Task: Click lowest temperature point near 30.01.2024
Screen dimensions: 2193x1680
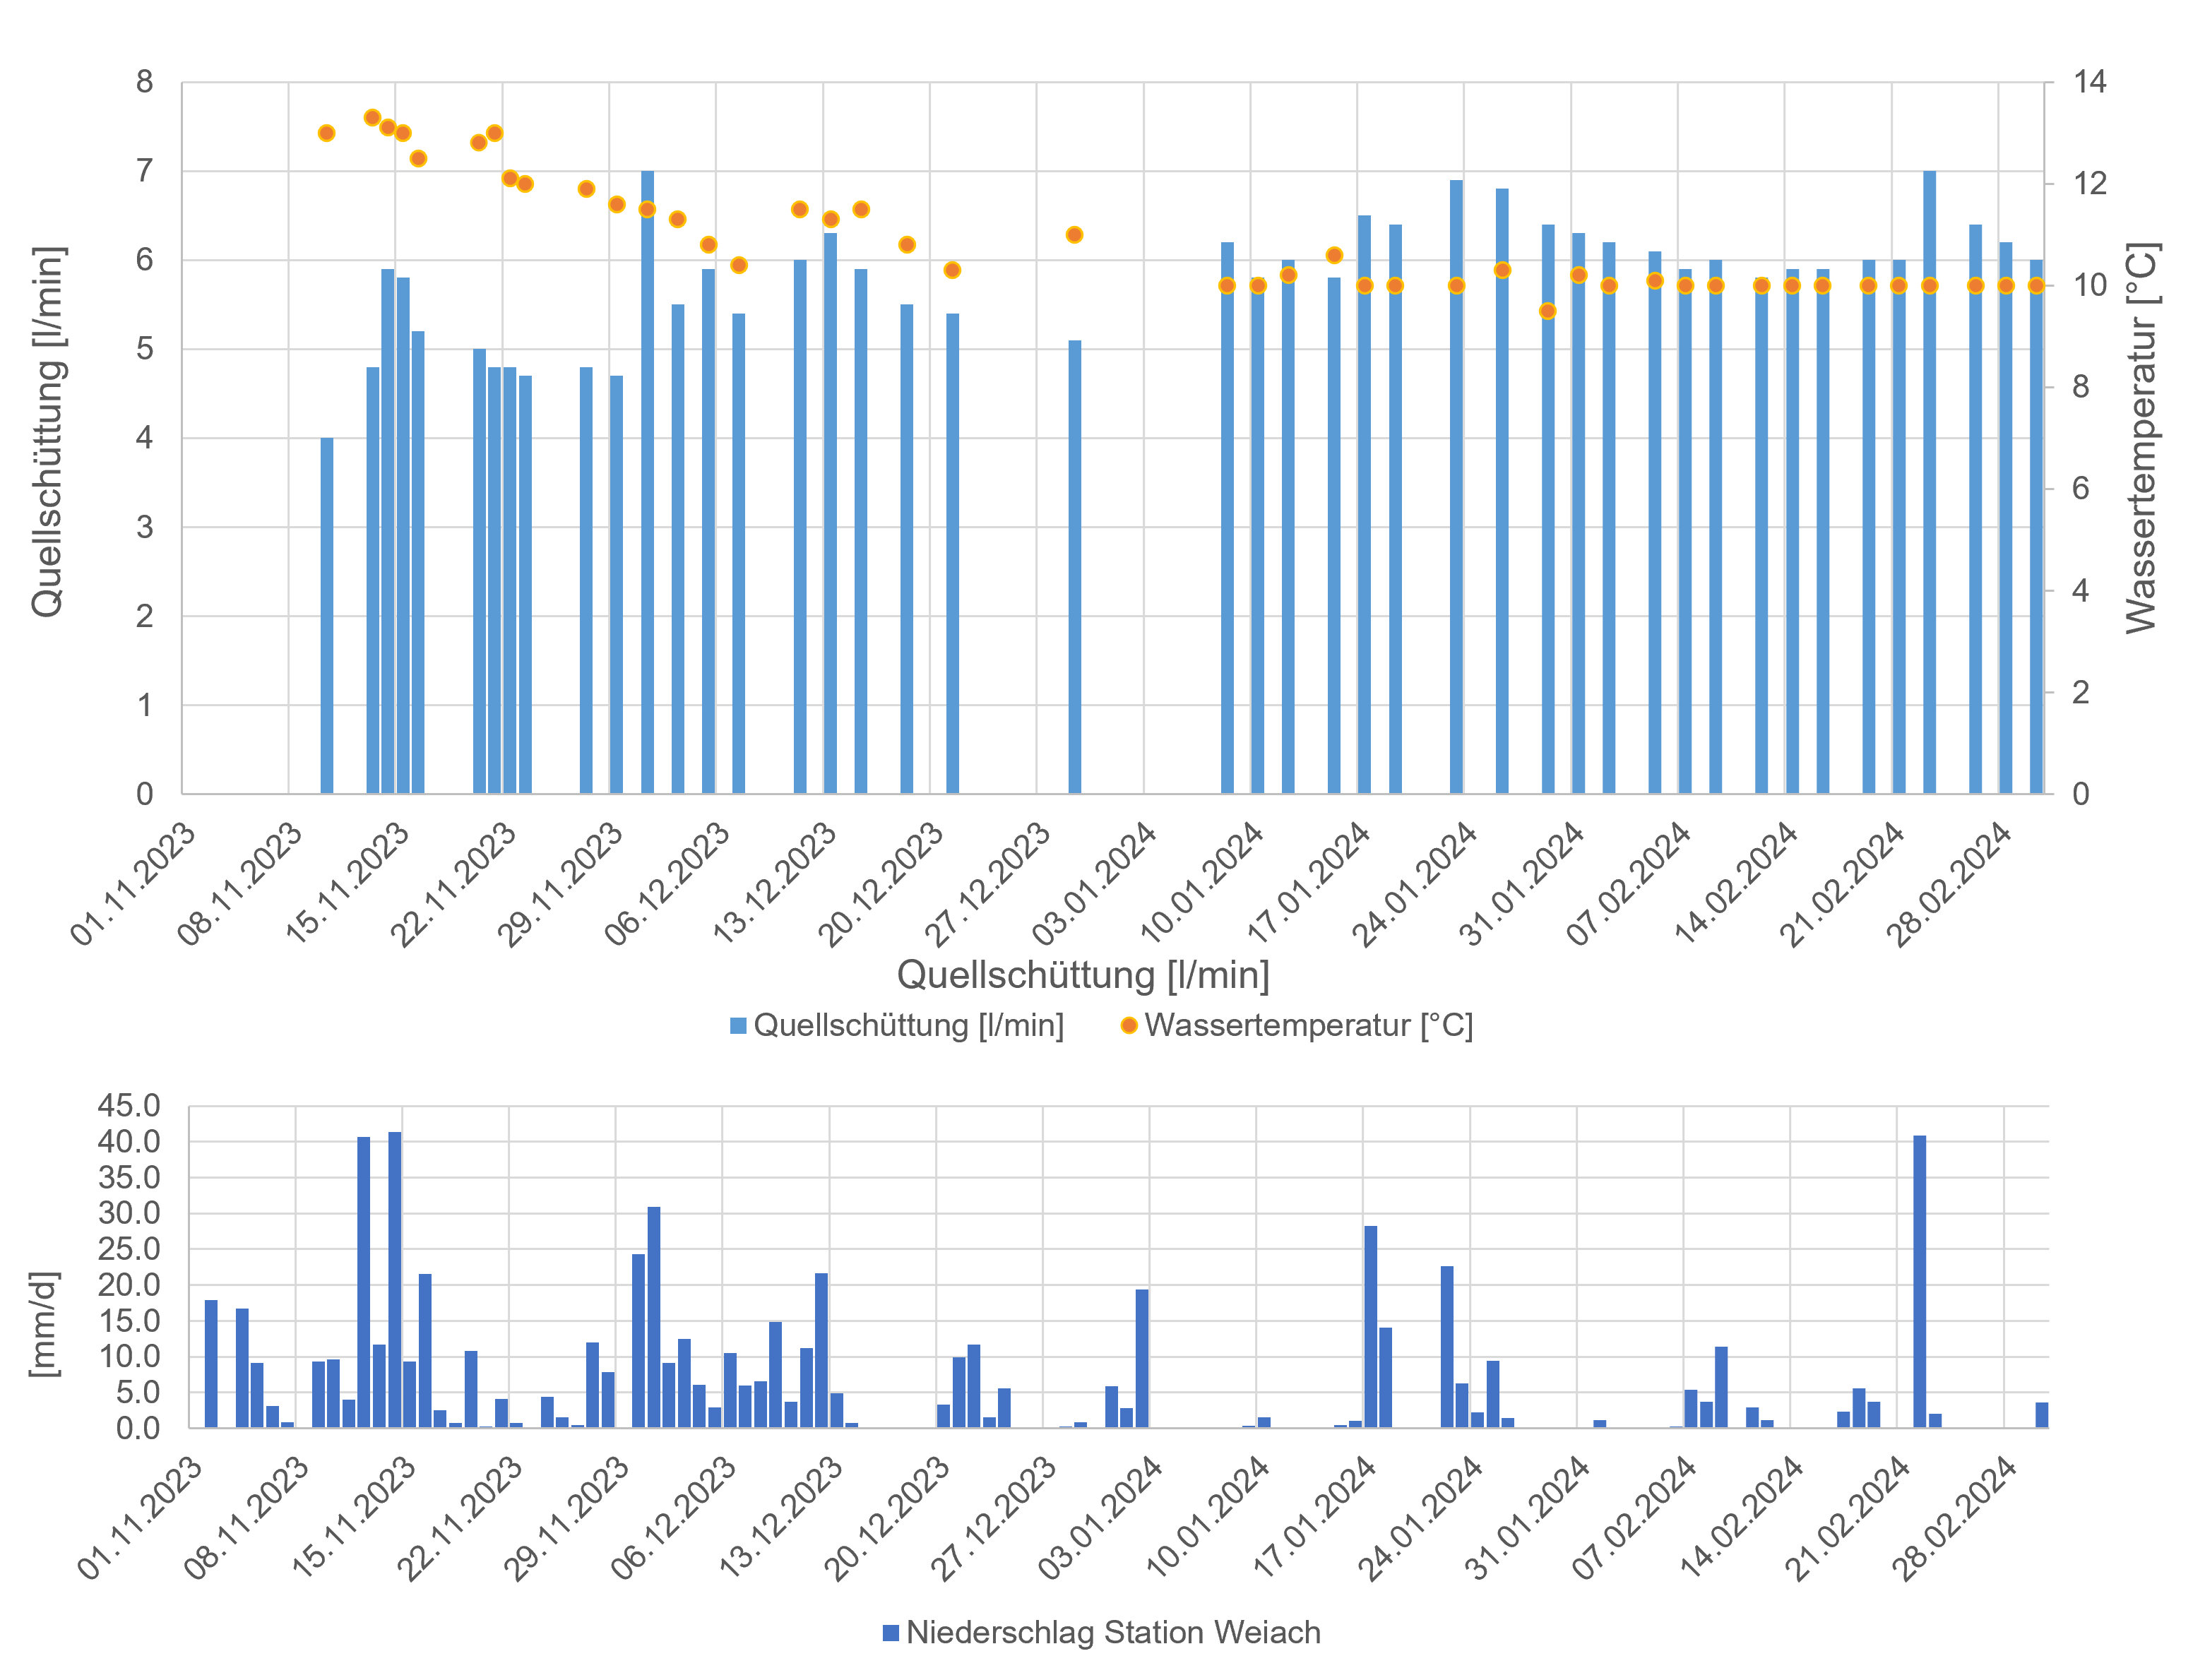Action: [1547, 311]
